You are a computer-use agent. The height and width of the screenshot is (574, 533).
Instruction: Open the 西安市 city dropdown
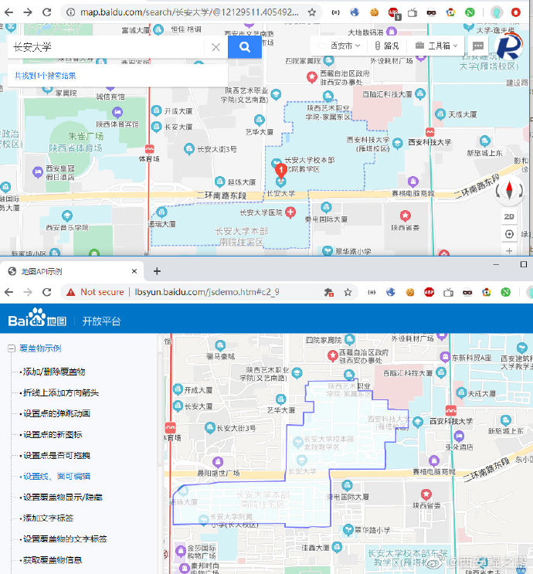(345, 46)
